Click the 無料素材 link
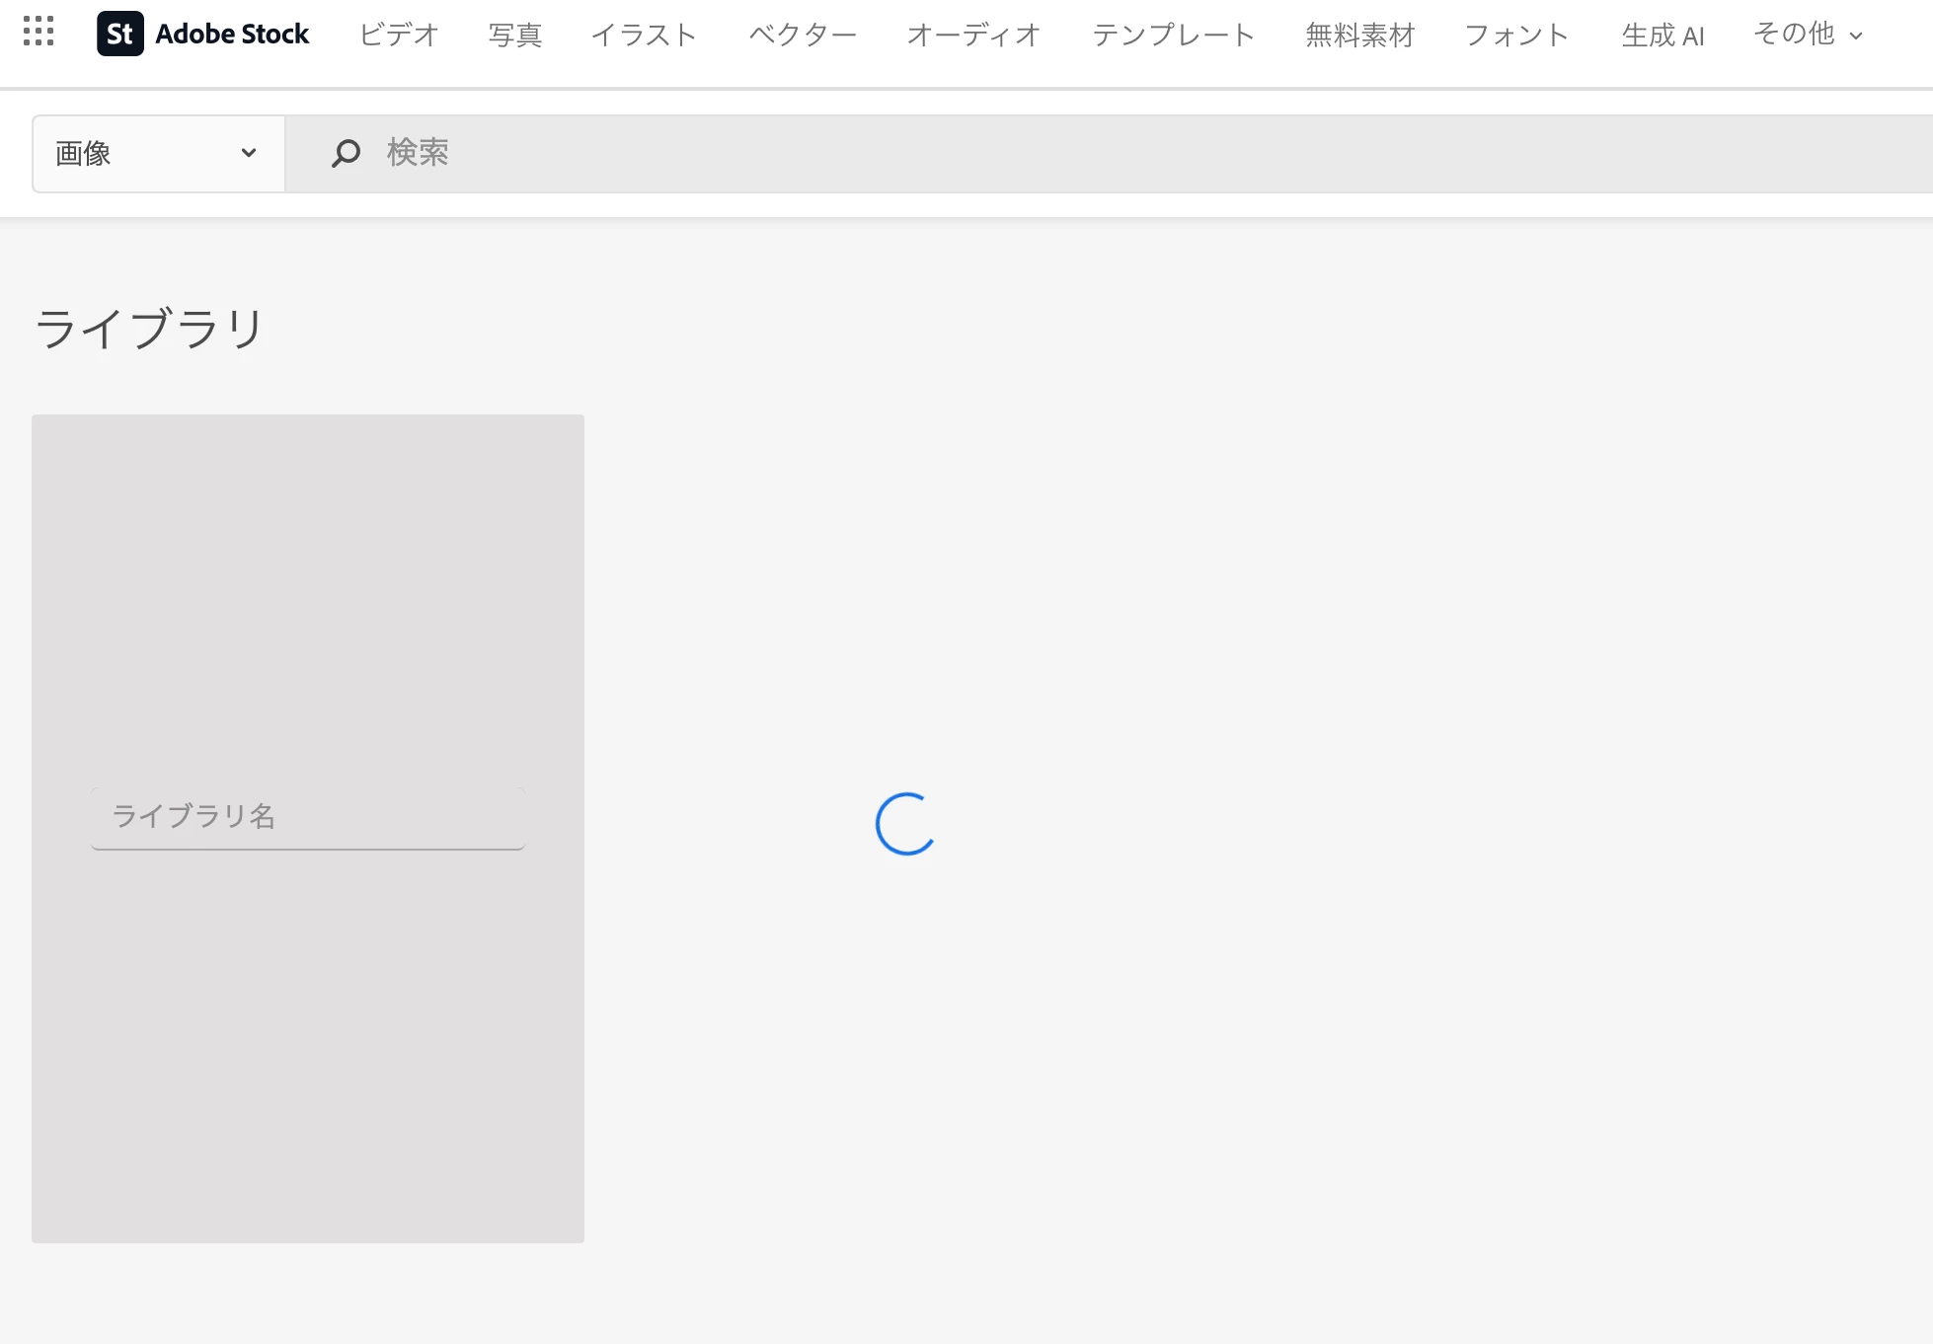 pyautogui.click(x=1359, y=35)
